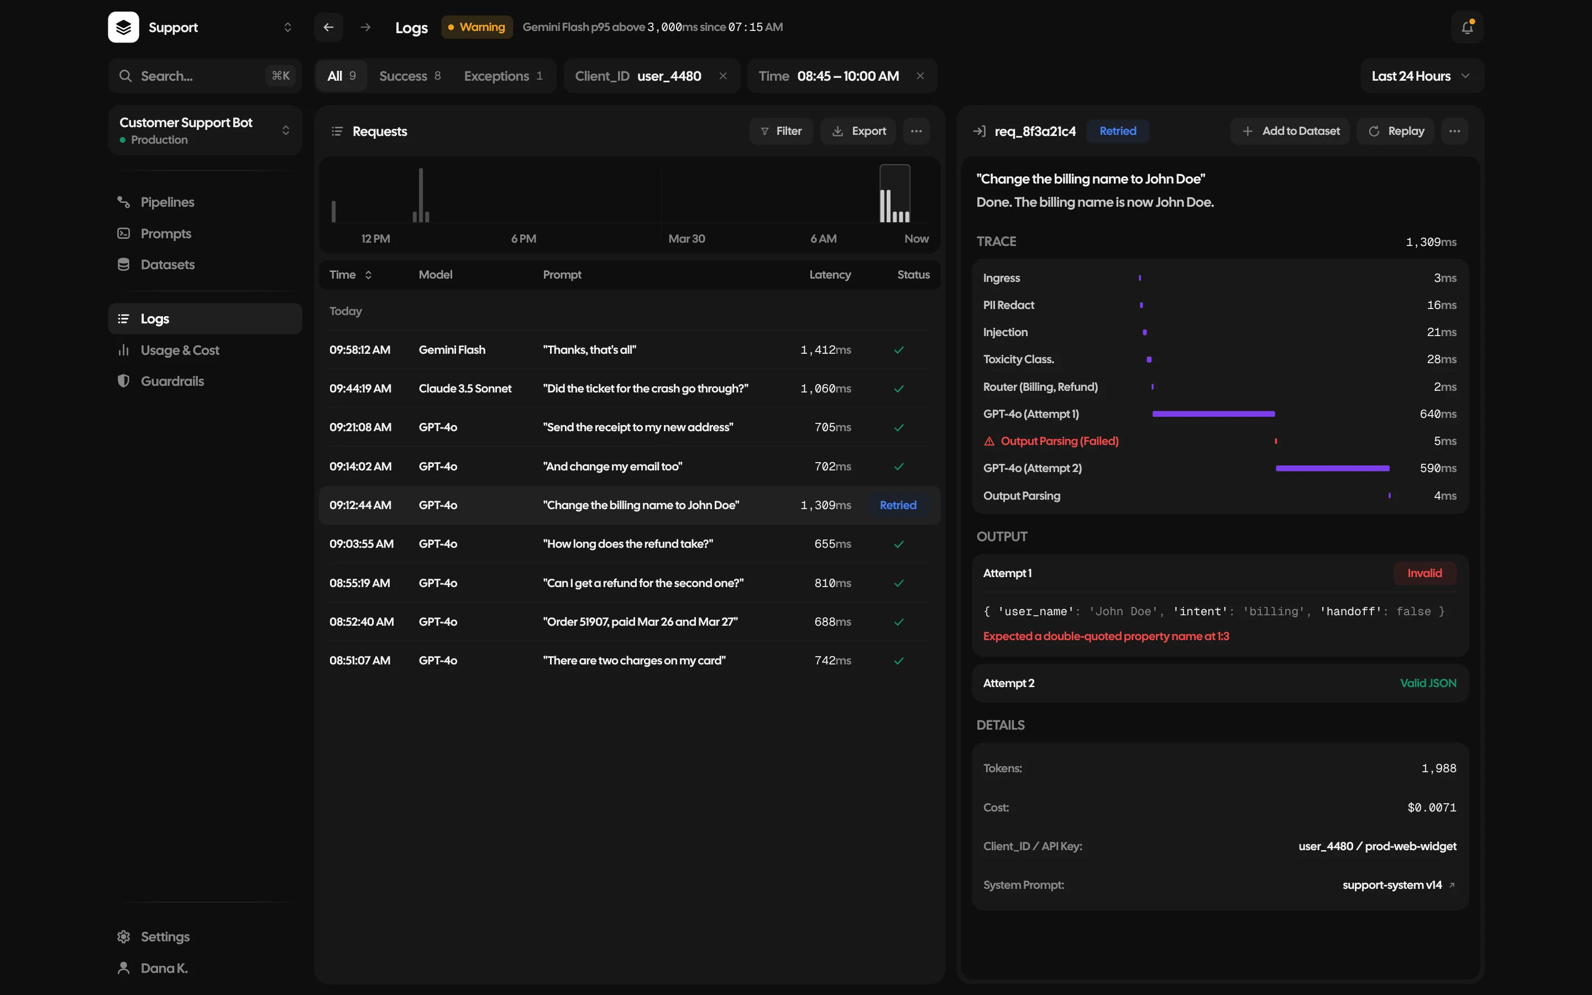This screenshot has width=1592, height=995.
Task: Switch to the All tab
Action: tap(342, 76)
